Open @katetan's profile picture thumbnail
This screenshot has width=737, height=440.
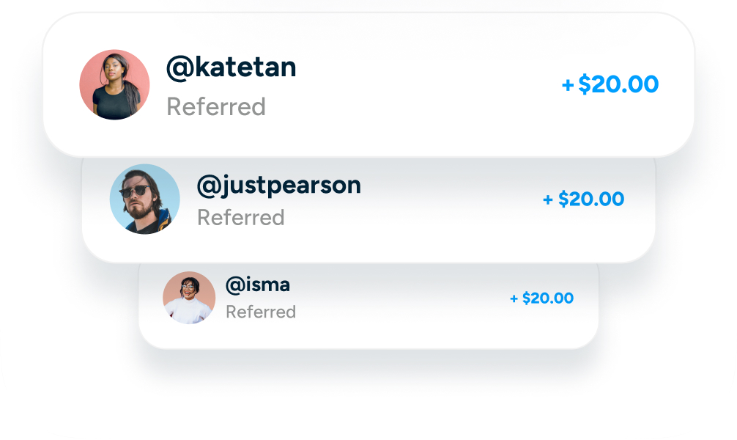pyautogui.click(x=115, y=84)
